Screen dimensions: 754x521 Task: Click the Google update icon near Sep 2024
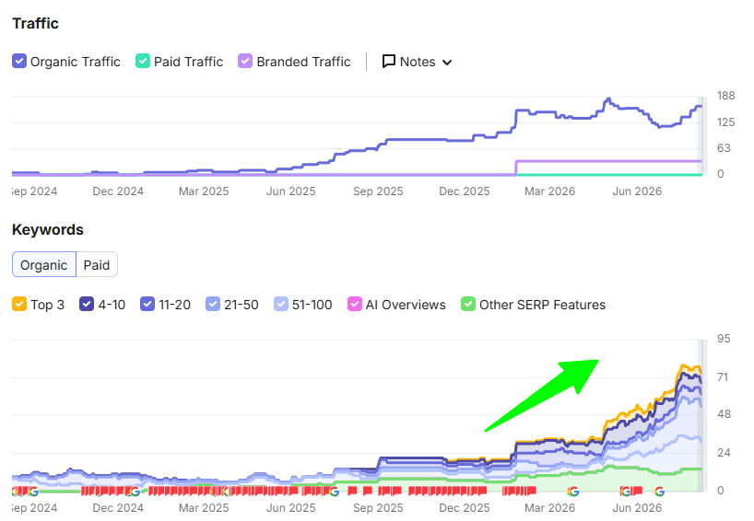pyautogui.click(x=33, y=492)
